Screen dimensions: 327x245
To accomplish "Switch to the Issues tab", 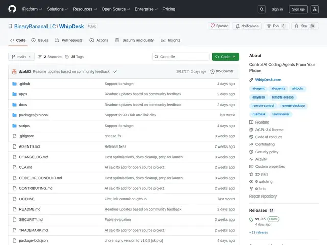I will 40,40.
